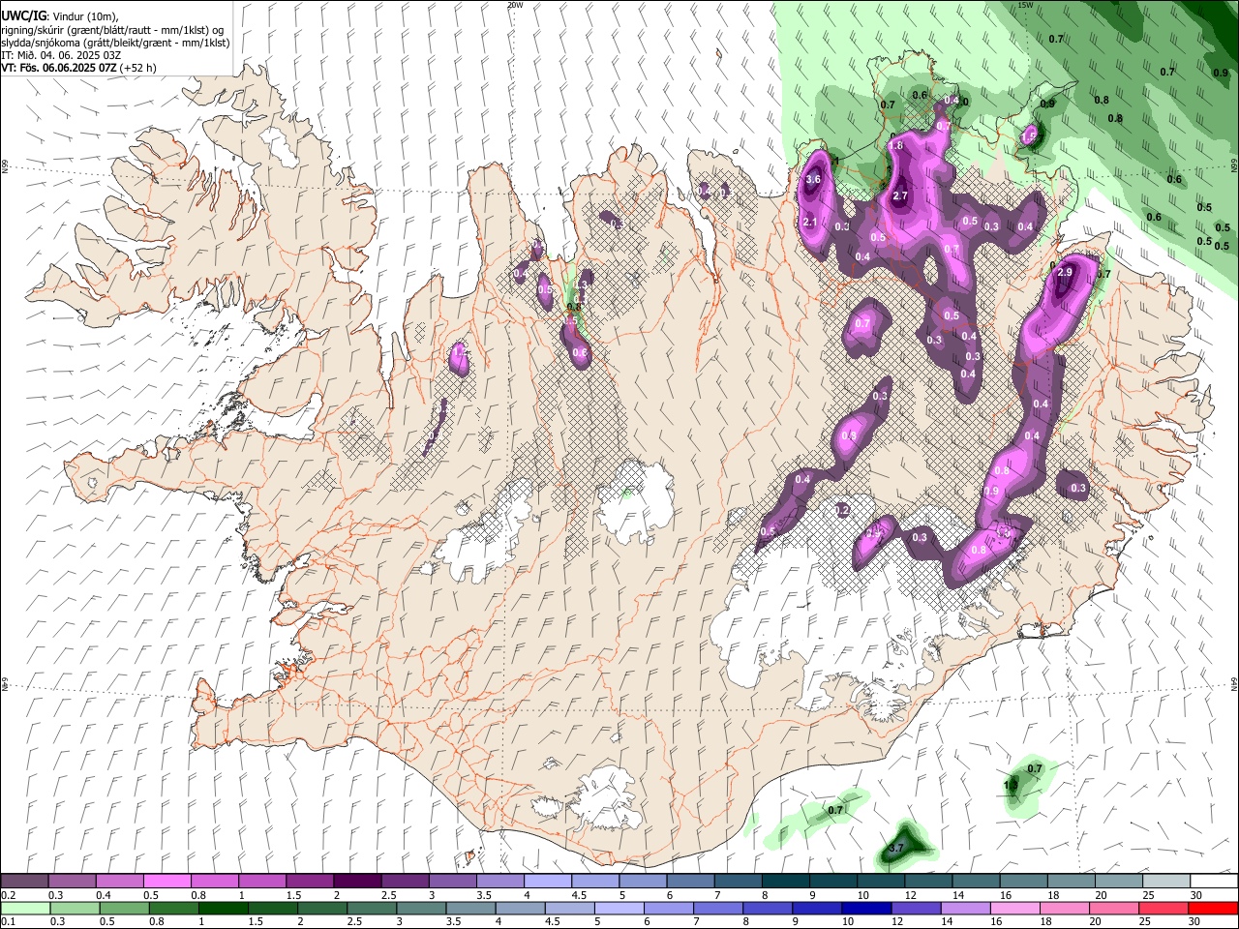Click the deep blue 10 swatch in the lower legend
Viewport: 1239px width, 929px height.
click(x=865, y=908)
